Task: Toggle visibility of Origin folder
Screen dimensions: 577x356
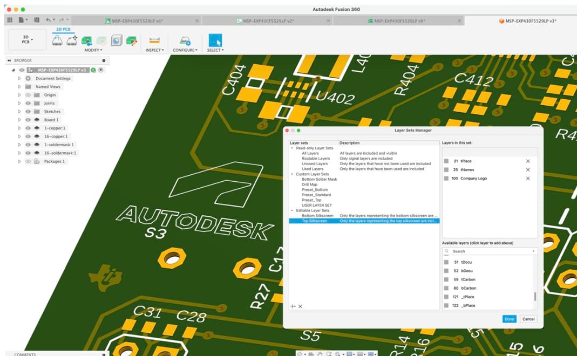Action: [28, 95]
